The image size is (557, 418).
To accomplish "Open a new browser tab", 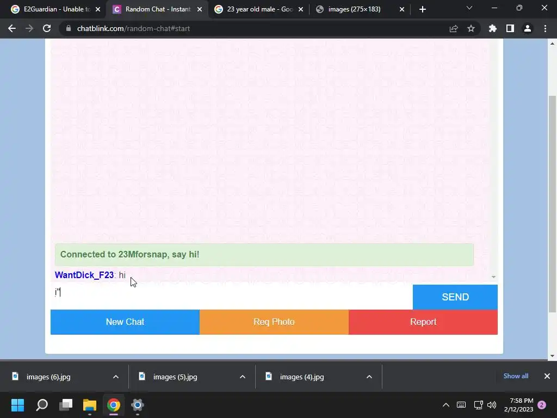I will tap(422, 9).
